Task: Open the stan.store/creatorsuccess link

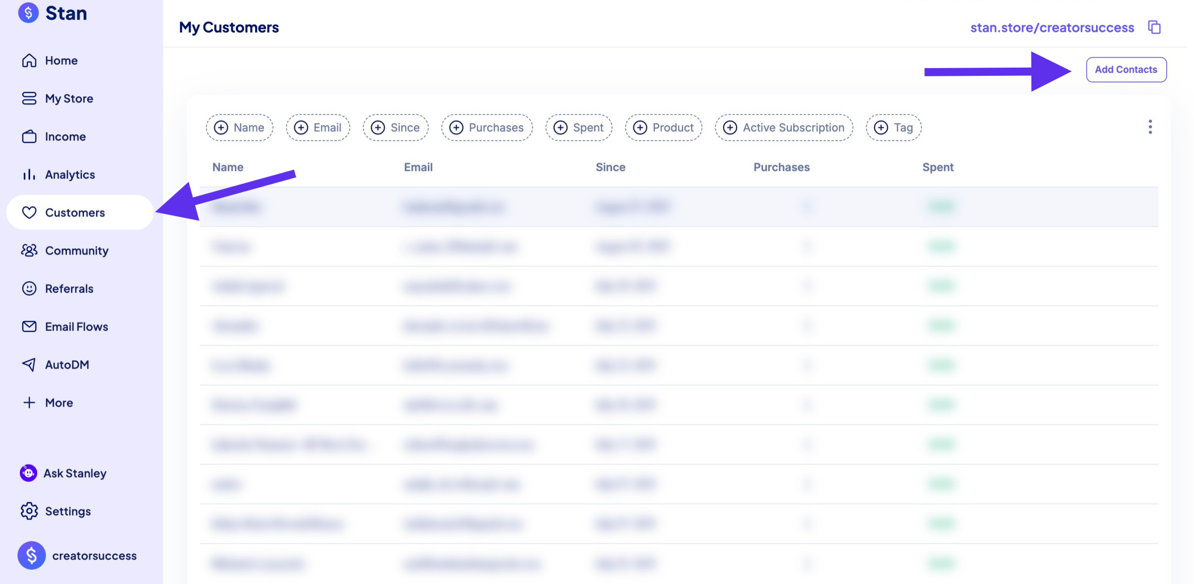Action: pos(1052,27)
